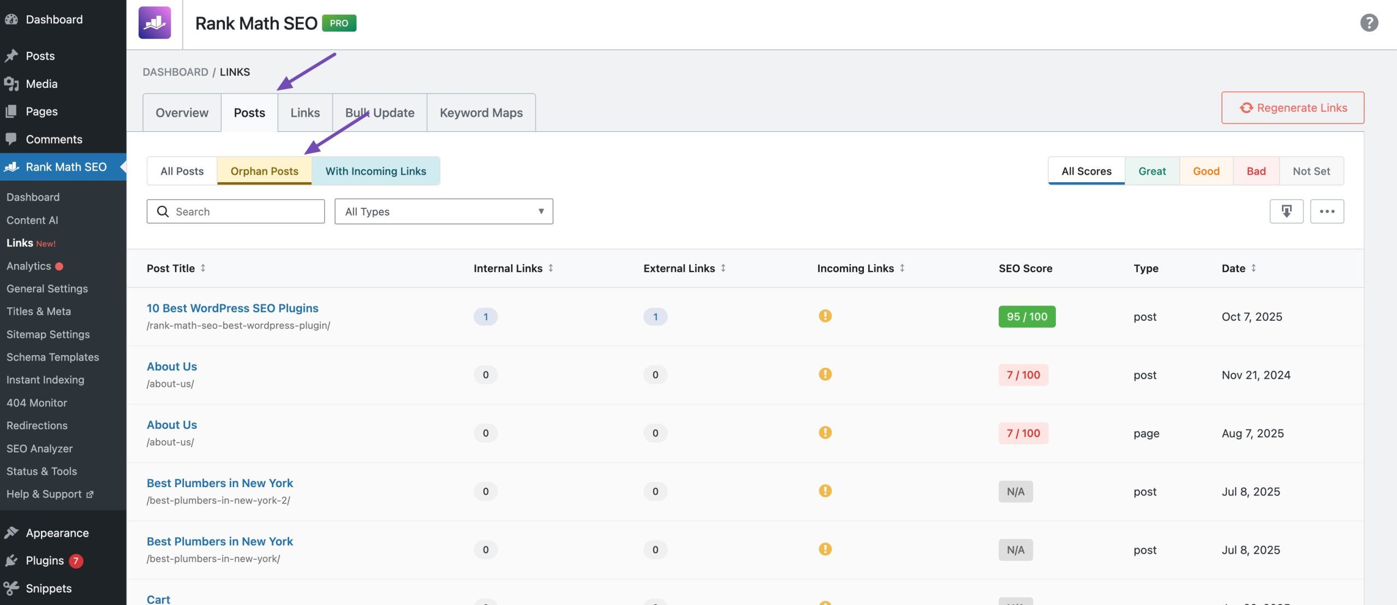Sort by the Date column arrows
Image resolution: width=1397 pixels, height=605 pixels.
tap(1253, 268)
